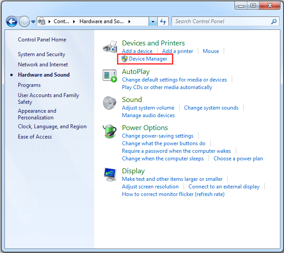Click How to correct monitor flicker link
This screenshot has height=253, width=284.
coord(173,194)
